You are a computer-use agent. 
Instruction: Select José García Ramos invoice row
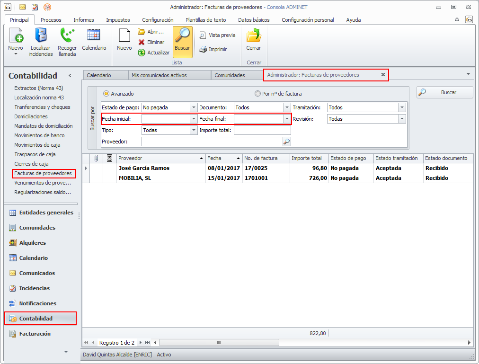(278, 168)
